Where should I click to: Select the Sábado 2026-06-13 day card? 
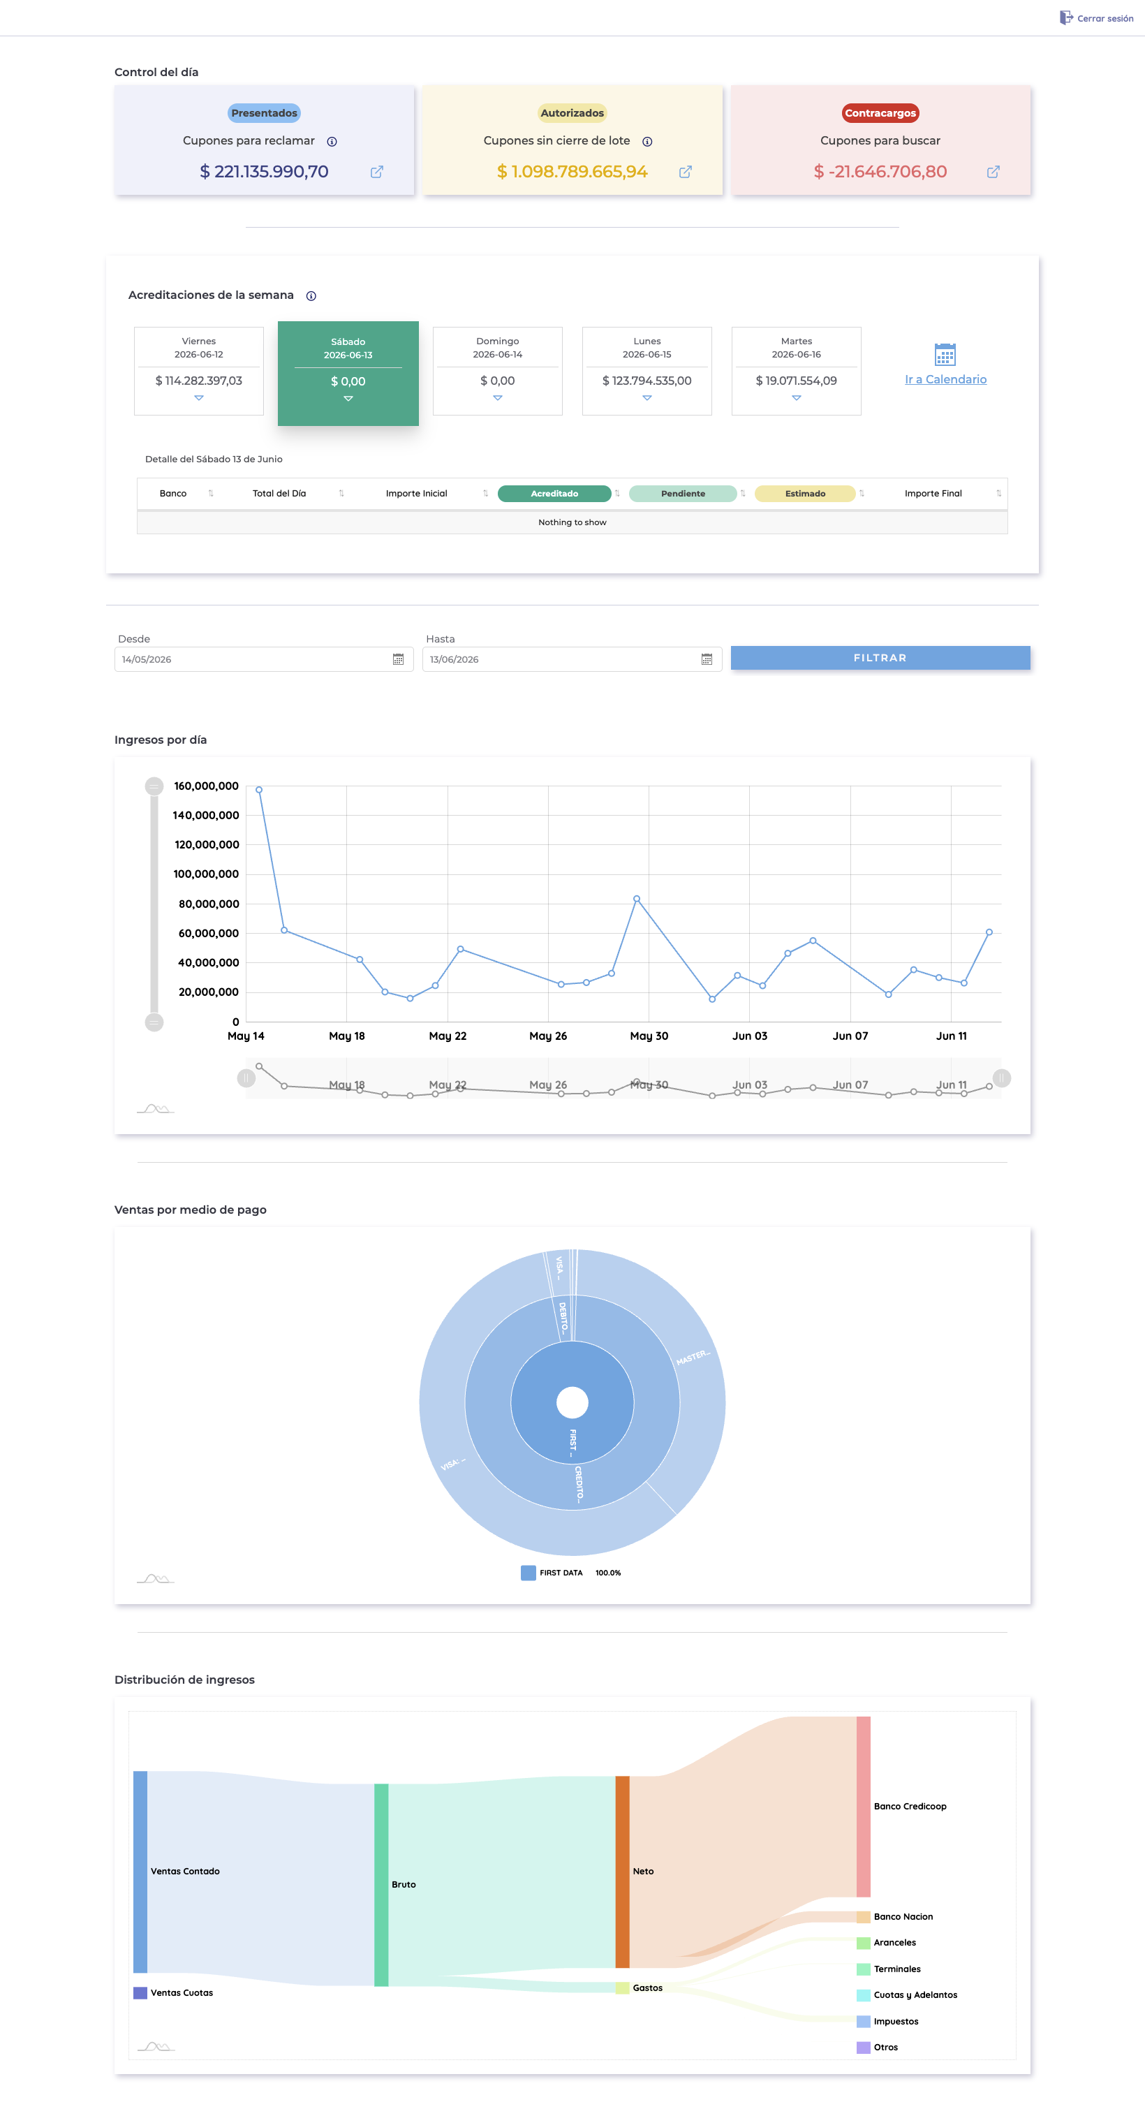coord(348,373)
